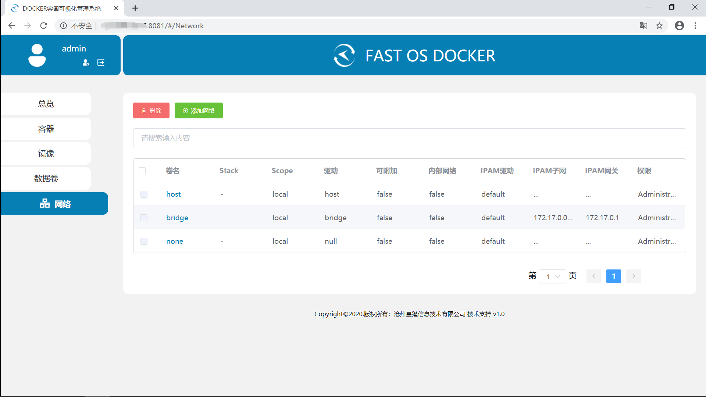Open the bridge network details link
706x397 pixels.
click(177, 218)
